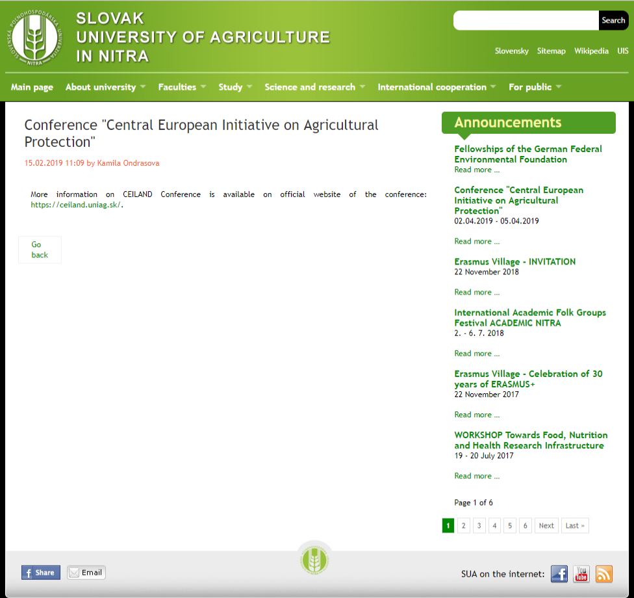
Task: Click the university logo in the header
Action: 34,37
